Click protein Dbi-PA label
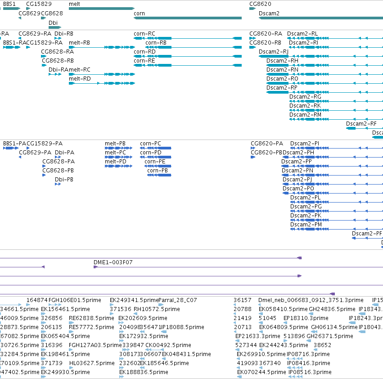 64,153
